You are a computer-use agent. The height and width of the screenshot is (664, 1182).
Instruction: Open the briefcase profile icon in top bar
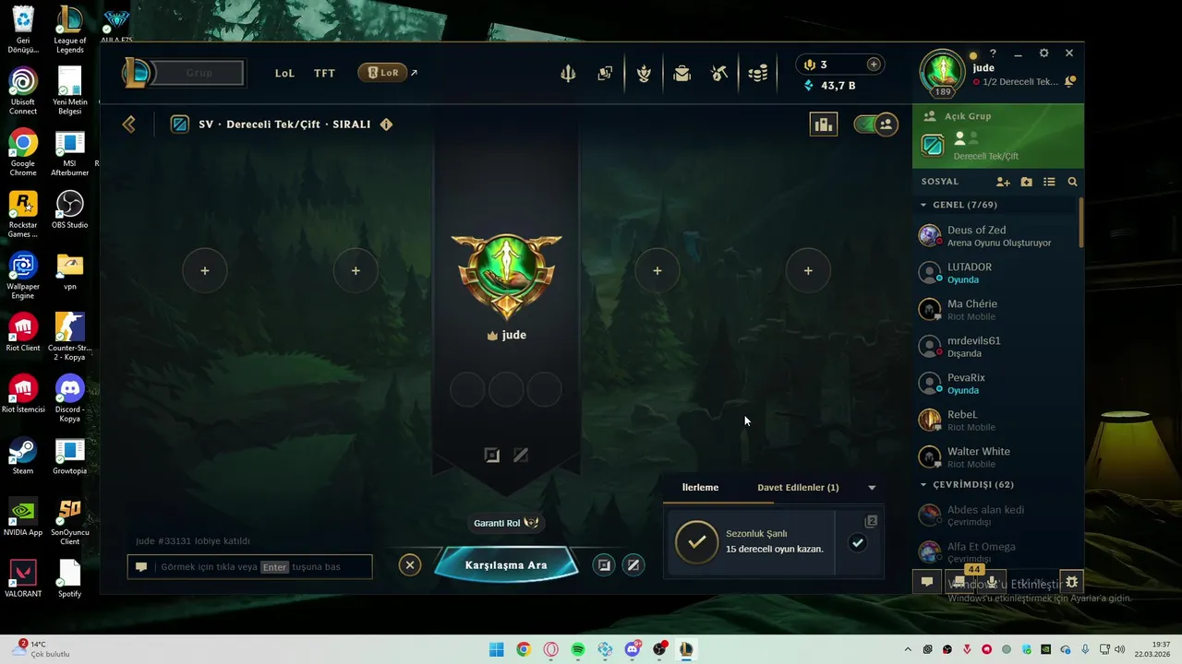point(681,73)
